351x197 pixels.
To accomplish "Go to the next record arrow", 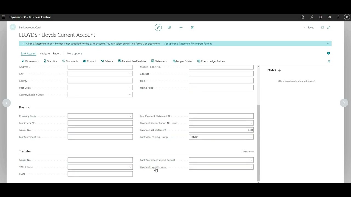I will [x=344, y=103].
